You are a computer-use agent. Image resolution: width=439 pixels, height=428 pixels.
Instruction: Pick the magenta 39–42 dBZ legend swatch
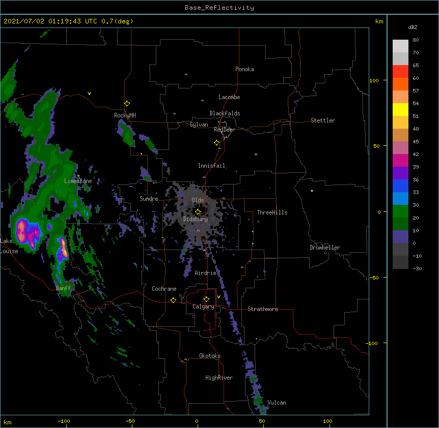coord(400,160)
